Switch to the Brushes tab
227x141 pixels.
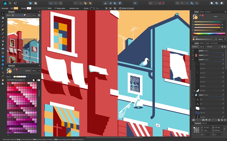[208, 12]
